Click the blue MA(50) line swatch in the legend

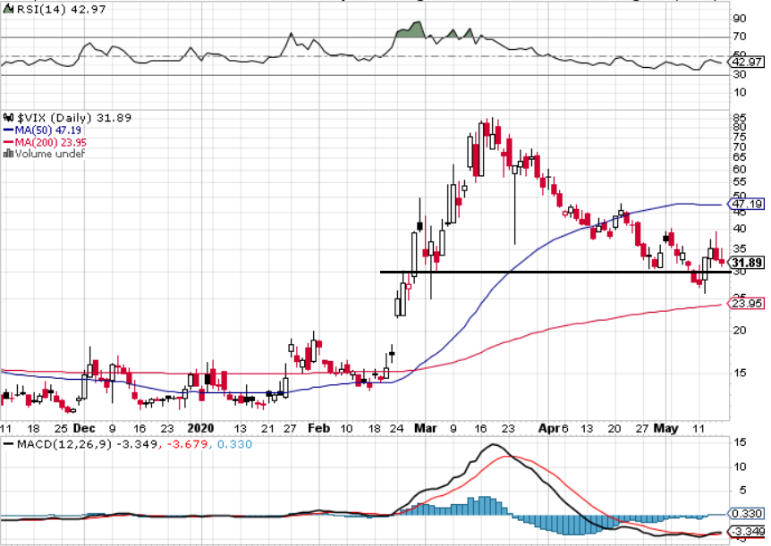(x=8, y=130)
